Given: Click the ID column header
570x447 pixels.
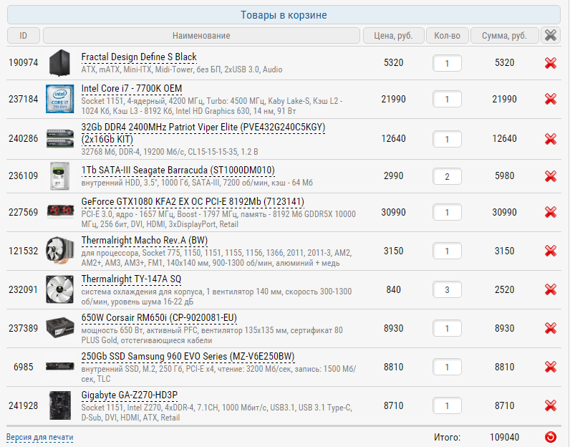Looking at the screenshot, I should click(23, 35).
